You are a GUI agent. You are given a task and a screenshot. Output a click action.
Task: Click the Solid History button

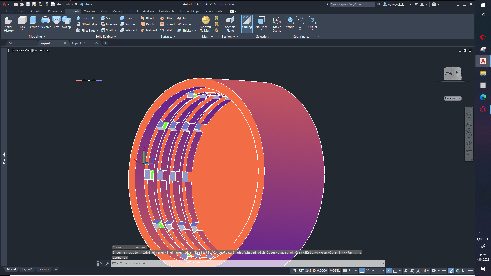point(8,24)
